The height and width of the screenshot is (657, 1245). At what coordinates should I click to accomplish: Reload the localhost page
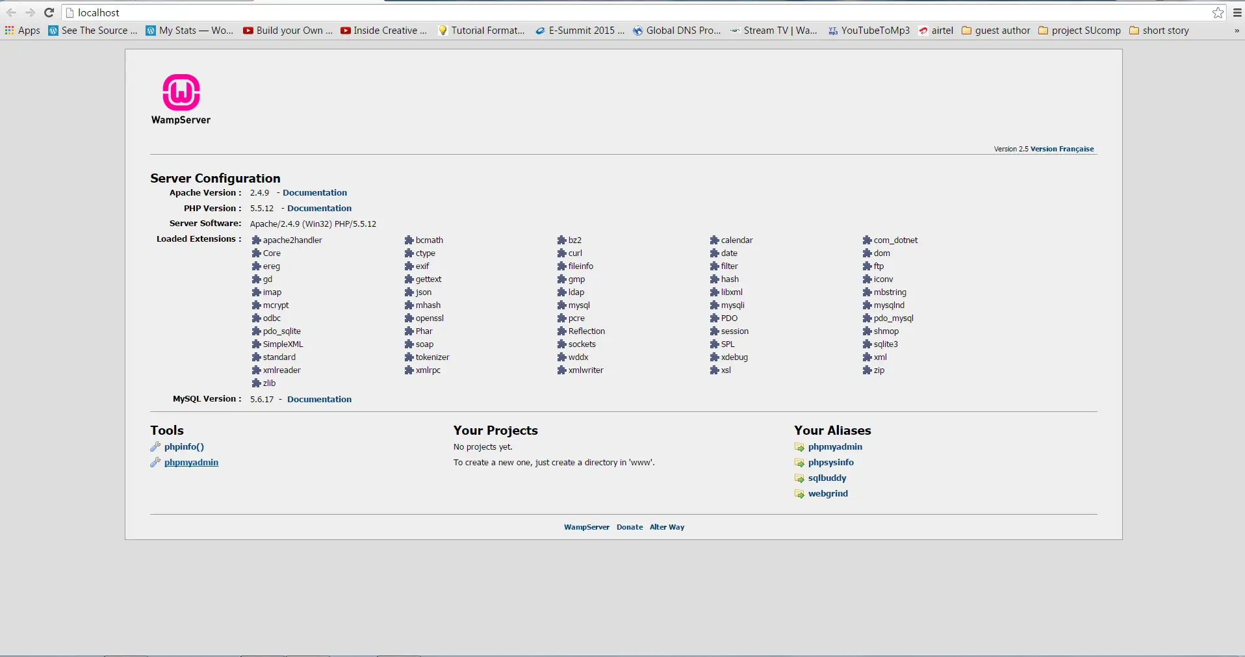(x=49, y=12)
